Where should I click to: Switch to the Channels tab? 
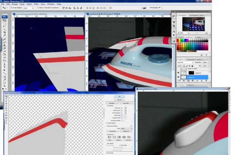point(191,60)
